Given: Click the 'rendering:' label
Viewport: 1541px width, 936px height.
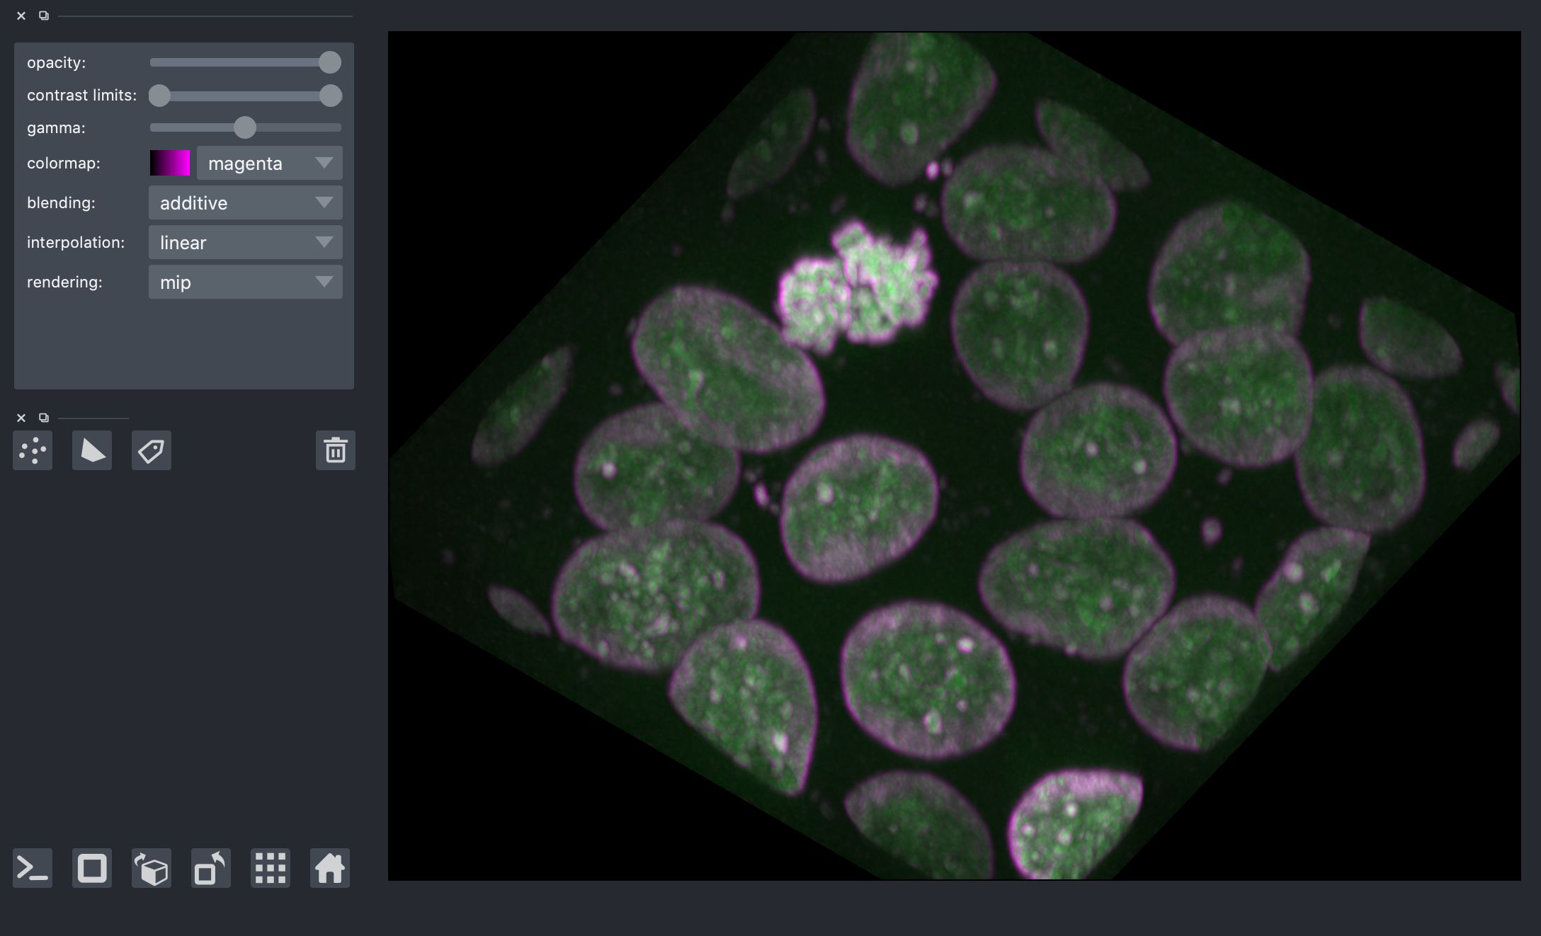Looking at the screenshot, I should (64, 282).
